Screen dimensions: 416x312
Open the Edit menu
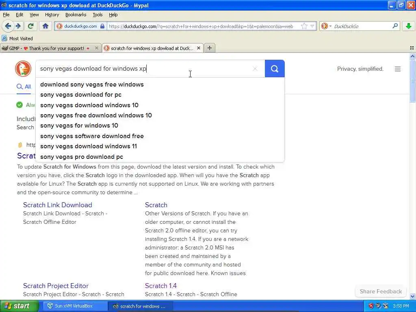point(19,15)
